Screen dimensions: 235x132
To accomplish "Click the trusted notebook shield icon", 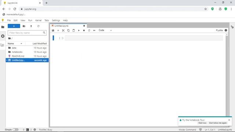I will (x=200, y=129).
